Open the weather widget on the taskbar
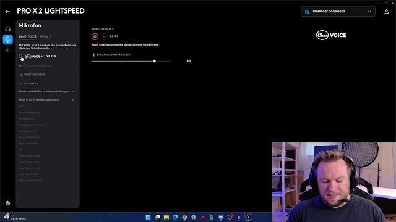This screenshot has width=396, height=222. point(15,217)
